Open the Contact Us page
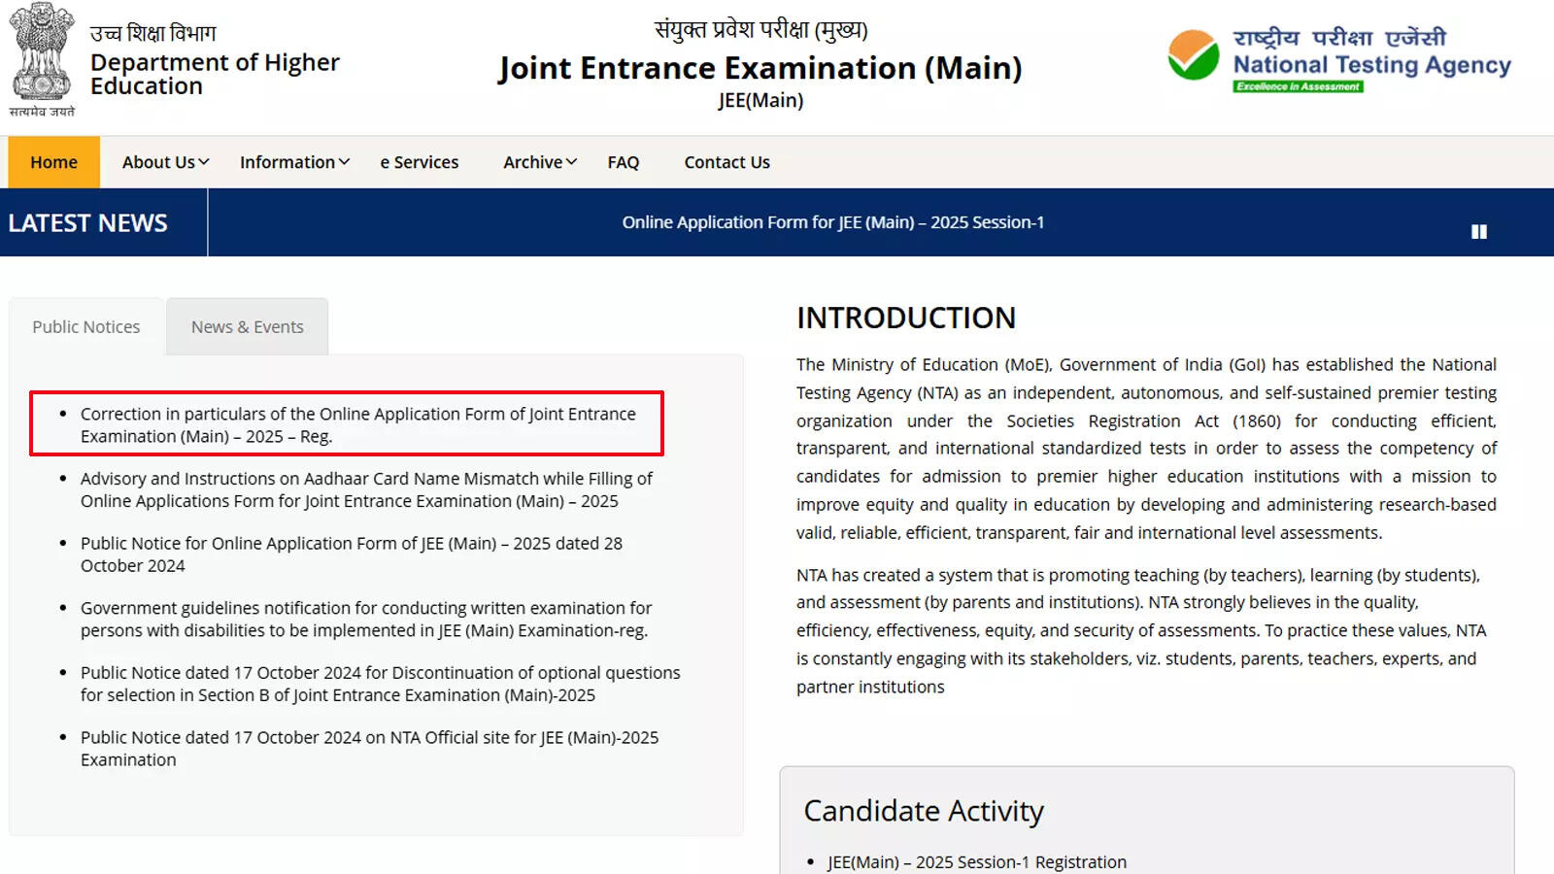 [x=726, y=162]
